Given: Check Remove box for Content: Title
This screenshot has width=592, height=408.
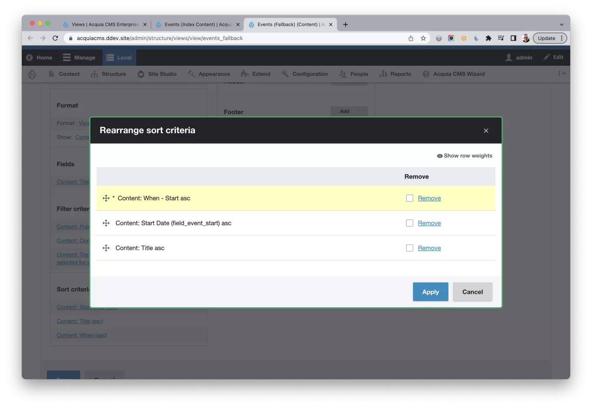Looking at the screenshot, I should 410,248.
